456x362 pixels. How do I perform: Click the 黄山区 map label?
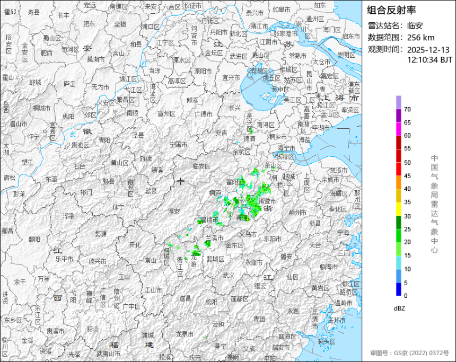click(119, 163)
